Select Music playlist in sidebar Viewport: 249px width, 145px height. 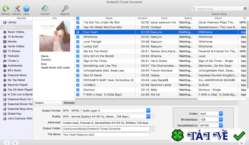[x=16, y=27]
